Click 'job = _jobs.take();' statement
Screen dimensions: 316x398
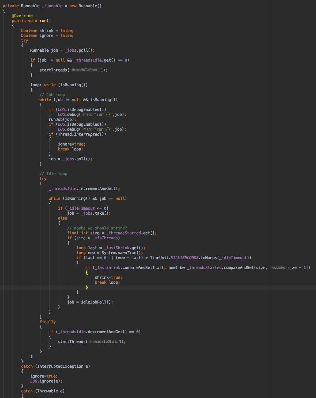(x=89, y=213)
